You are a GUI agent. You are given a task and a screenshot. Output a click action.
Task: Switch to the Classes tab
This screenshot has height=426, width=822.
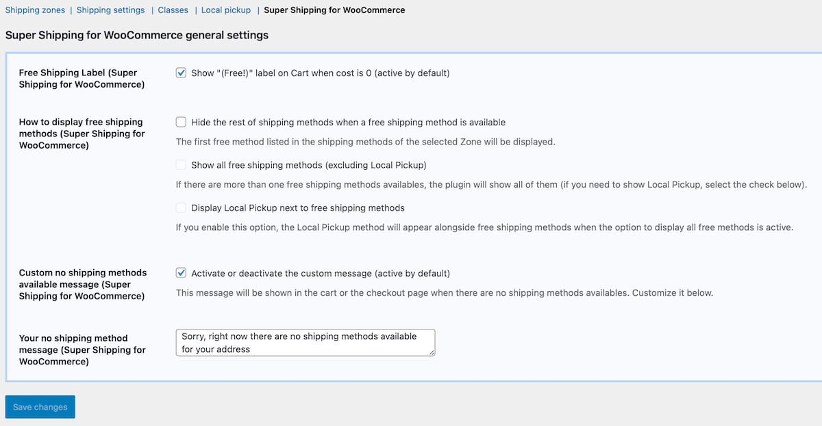pyautogui.click(x=173, y=10)
